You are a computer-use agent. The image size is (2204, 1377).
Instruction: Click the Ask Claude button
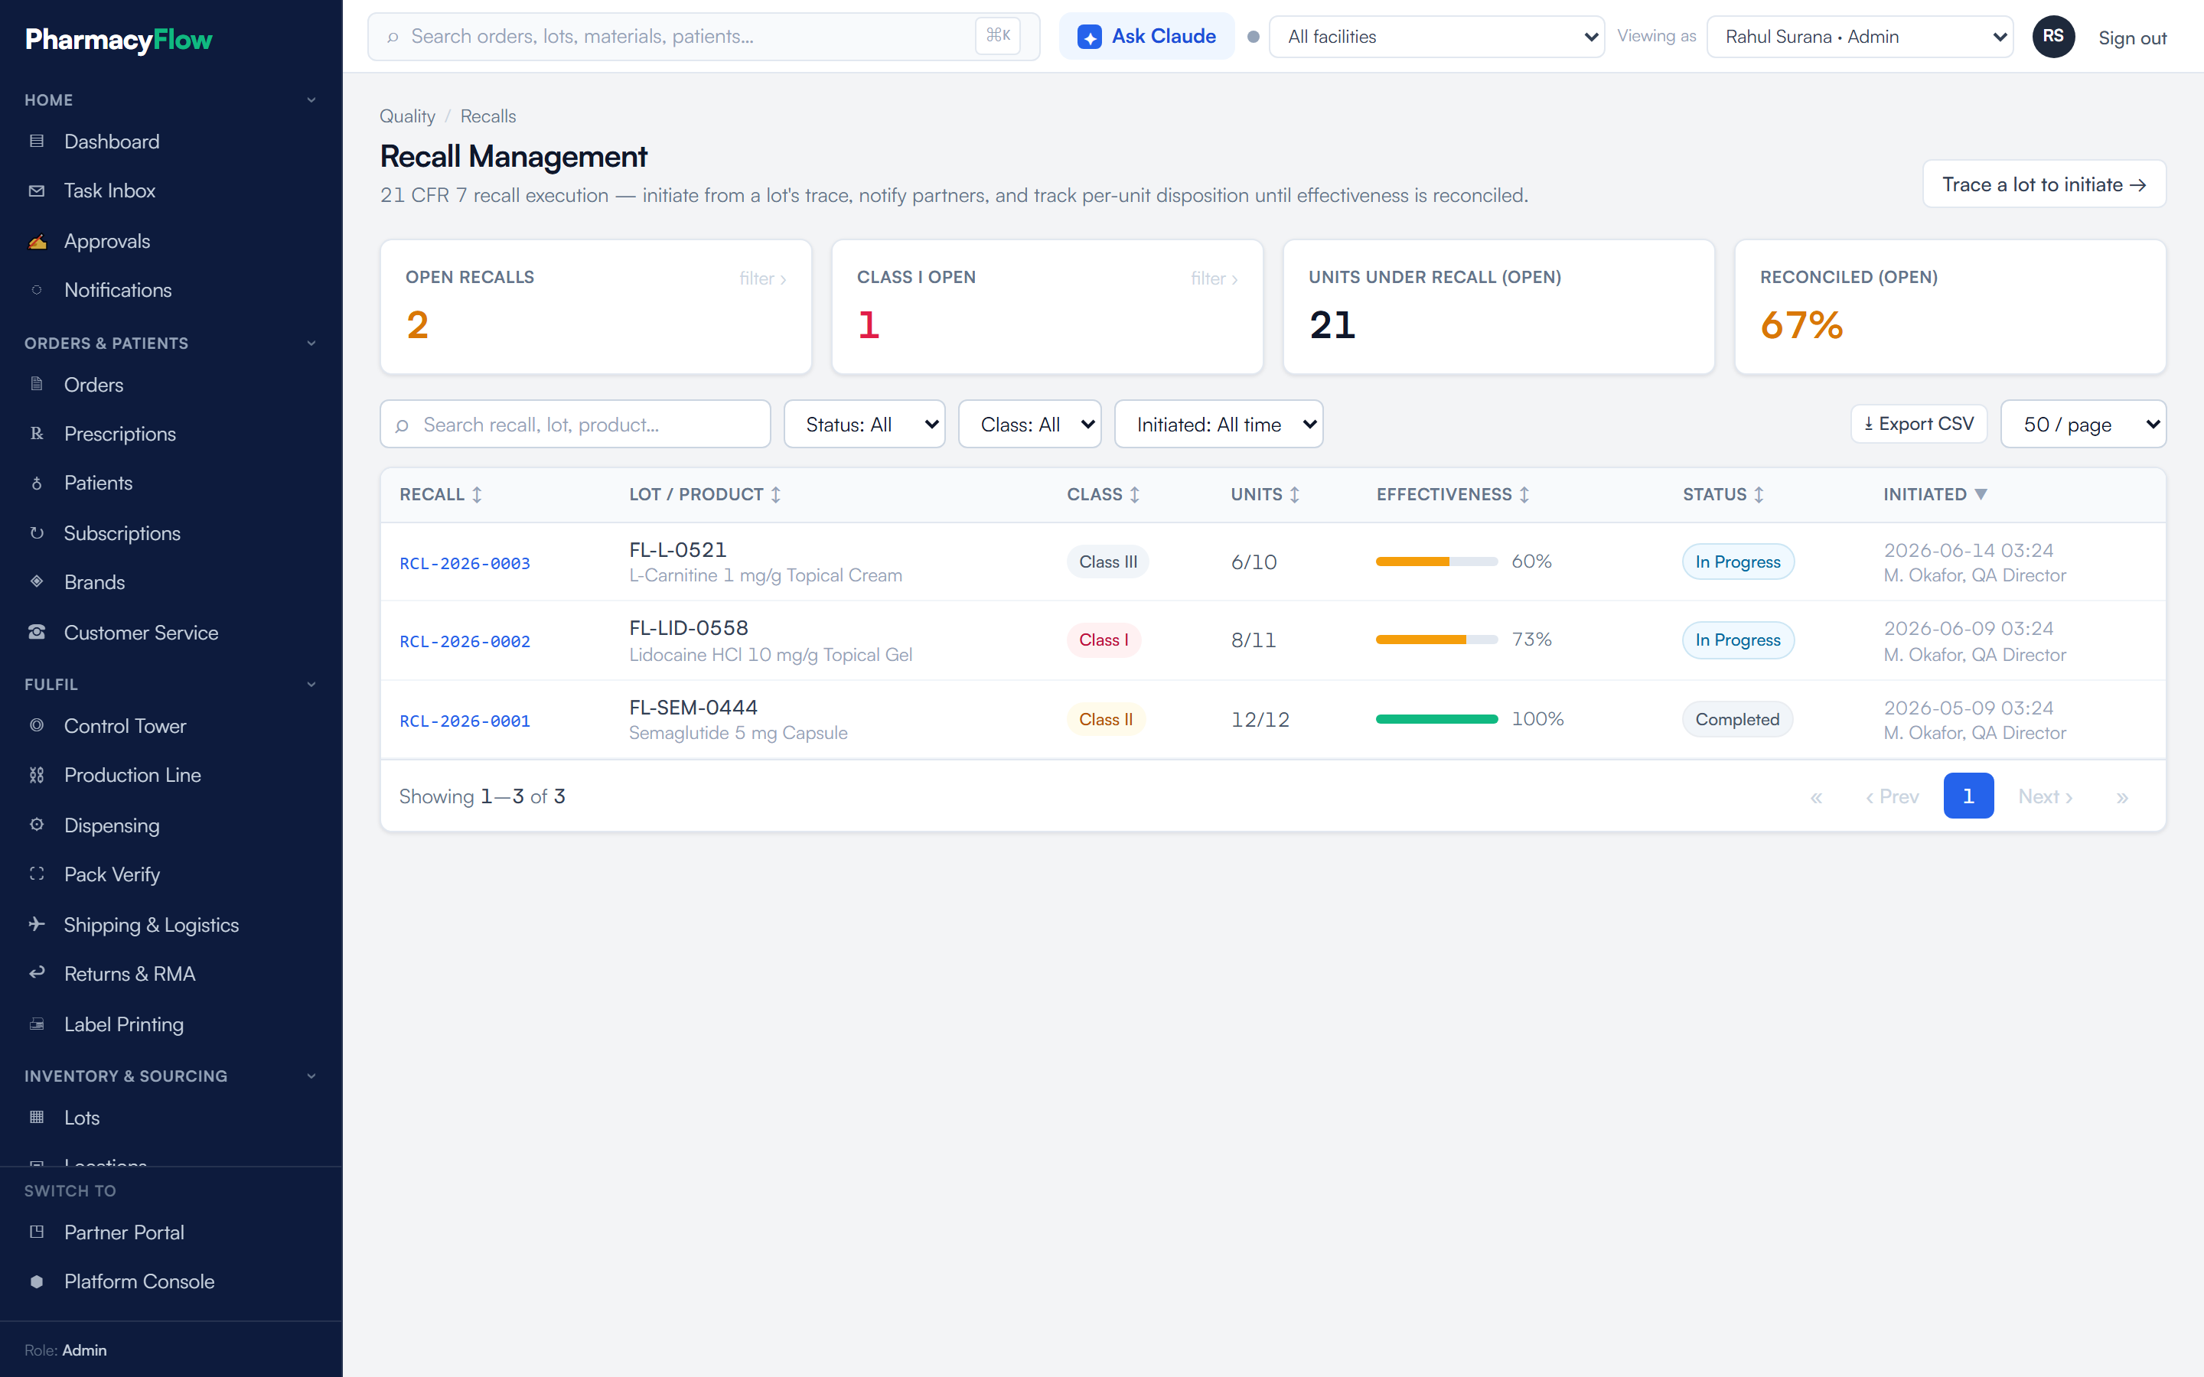pyautogui.click(x=1146, y=37)
